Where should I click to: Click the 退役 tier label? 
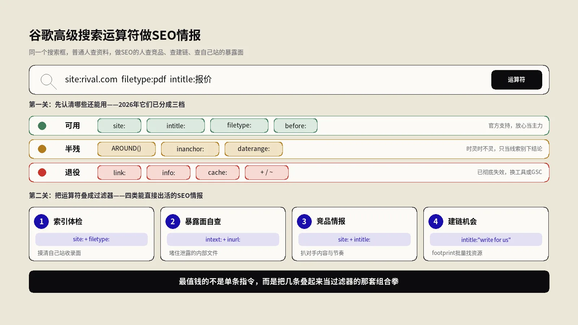click(72, 173)
